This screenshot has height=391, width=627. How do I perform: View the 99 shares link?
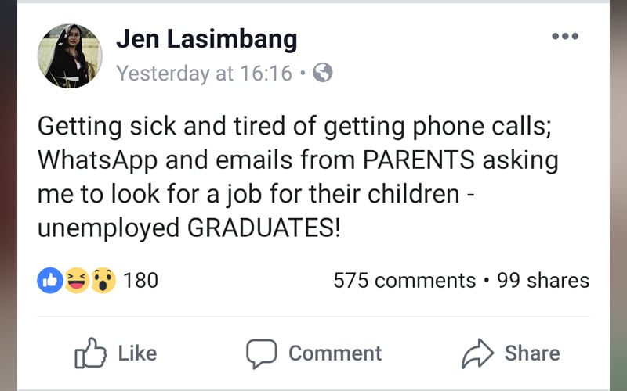[x=543, y=281]
